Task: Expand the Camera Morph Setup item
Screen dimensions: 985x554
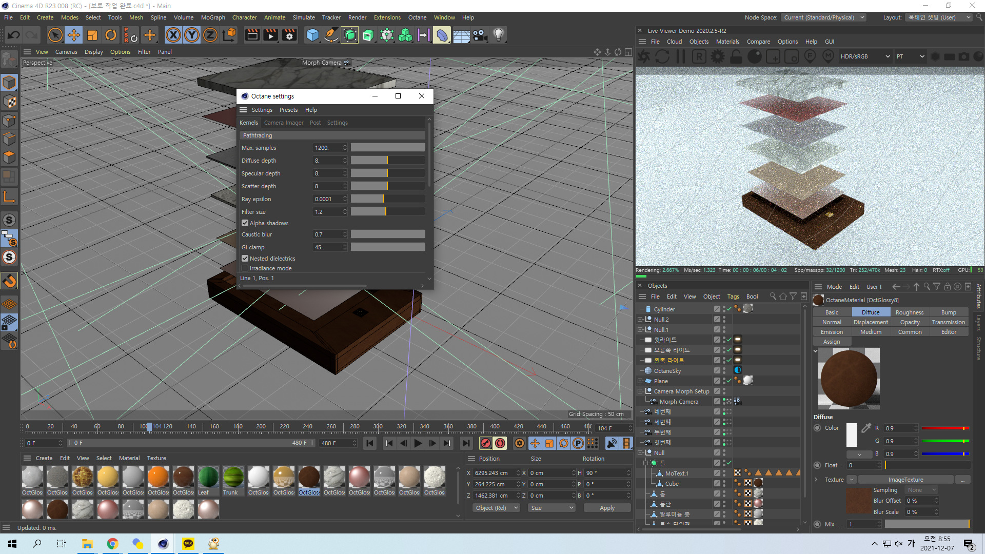Action: pos(640,391)
